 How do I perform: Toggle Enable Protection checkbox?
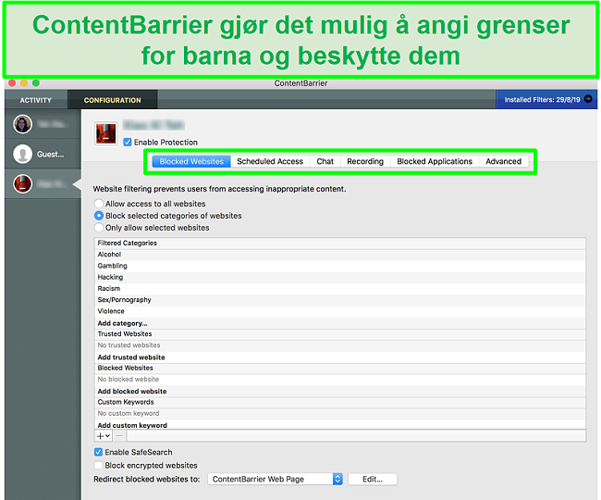[128, 143]
